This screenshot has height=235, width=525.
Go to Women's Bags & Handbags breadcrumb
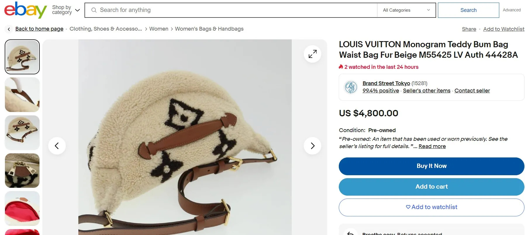pos(209,29)
